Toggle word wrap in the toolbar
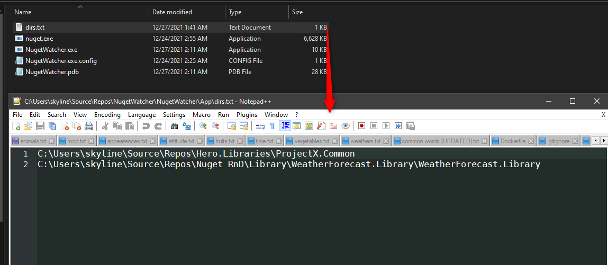The image size is (608, 265). 260,126
